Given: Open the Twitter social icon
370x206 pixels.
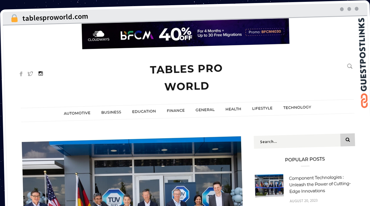Looking at the screenshot, I should (x=30, y=74).
